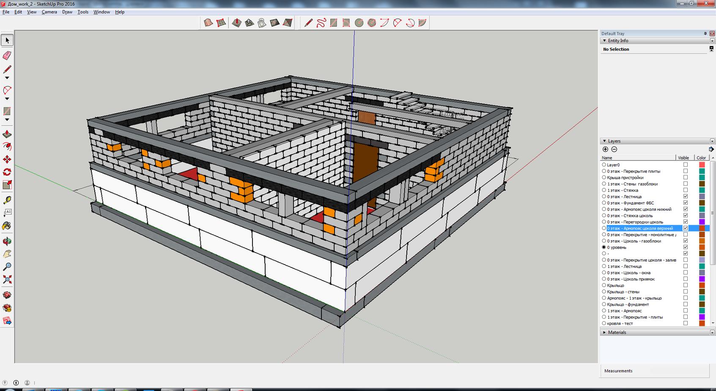Image resolution: width=716 pixels, height=391 pixels.
Task: Open the 3D Warehouse icon
Action: pyautogui.click(x=7, y=295)
